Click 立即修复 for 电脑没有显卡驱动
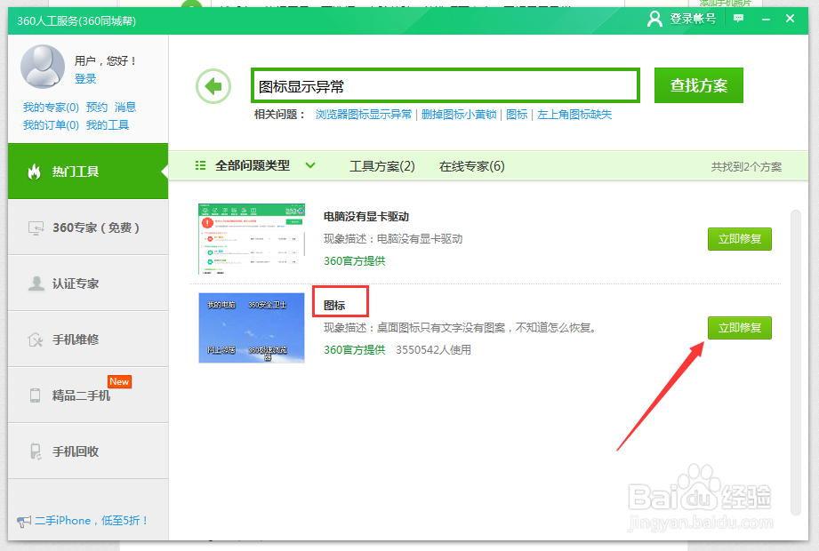The width and height of the screenshot is (819, 551). tap(740, 239)
